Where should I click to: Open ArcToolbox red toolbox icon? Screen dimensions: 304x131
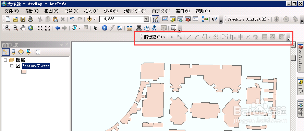[188, 19]
